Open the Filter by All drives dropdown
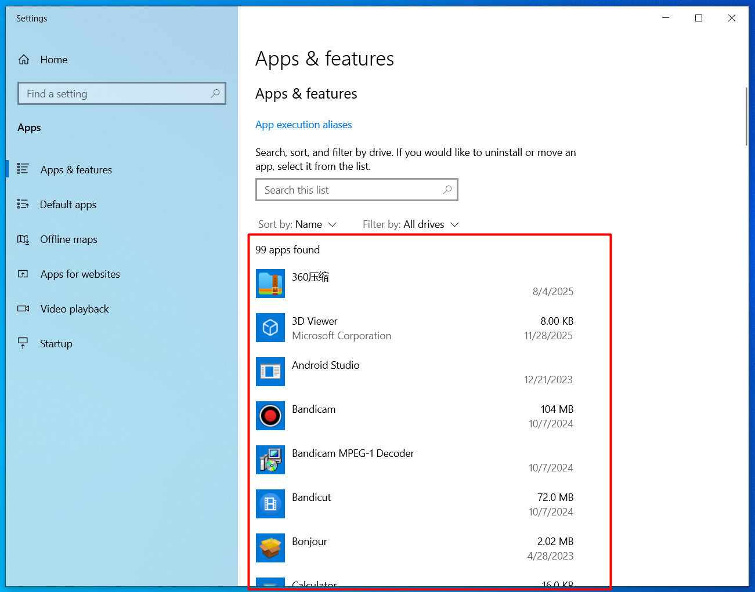Viewport: 755px width, 592px height. coord(411,224)
